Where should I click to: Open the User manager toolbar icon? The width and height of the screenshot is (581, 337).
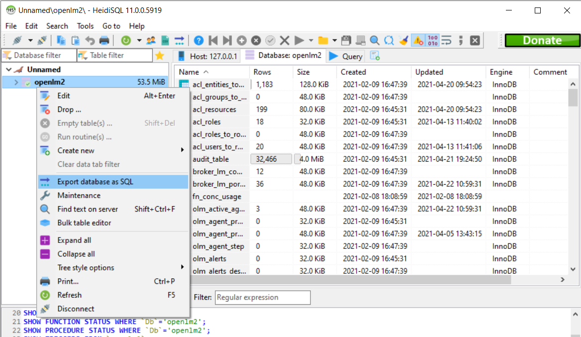pos(151,40)
